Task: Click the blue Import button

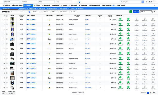Action: [136, 12]
